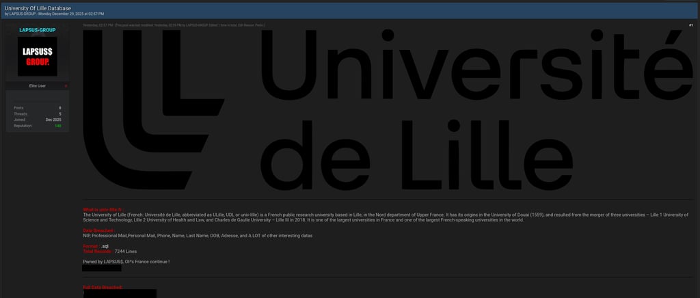Click the large Université de Lille logo image
This screenshot has width=700, height=298.
pyautogui.click(x=388, y=109)
